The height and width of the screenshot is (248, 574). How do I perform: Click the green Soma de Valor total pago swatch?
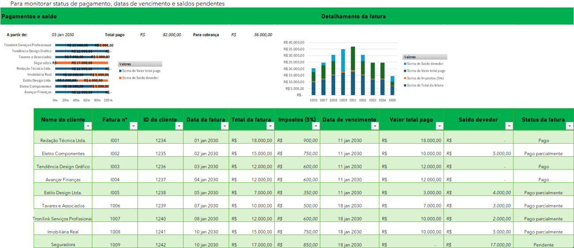405,71
